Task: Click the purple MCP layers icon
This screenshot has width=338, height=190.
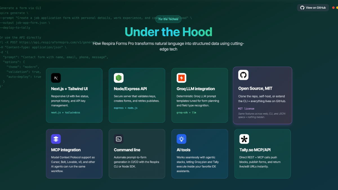Action: pos(56,139)
